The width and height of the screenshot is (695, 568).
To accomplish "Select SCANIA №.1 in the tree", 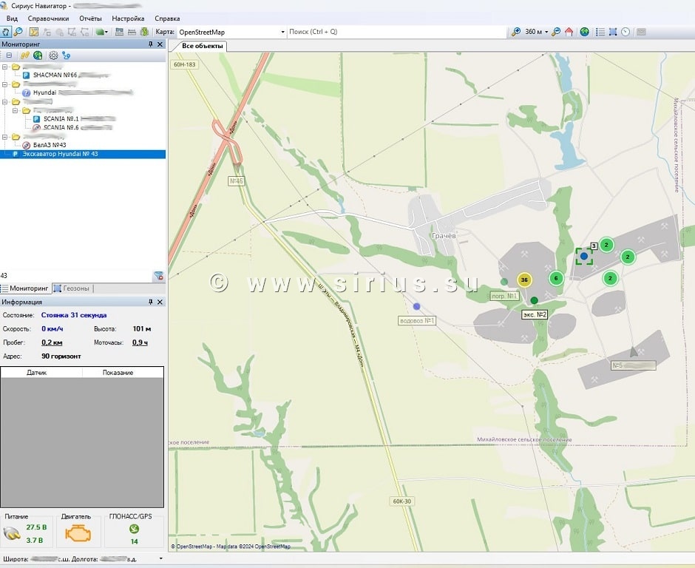I will (61, 118).
